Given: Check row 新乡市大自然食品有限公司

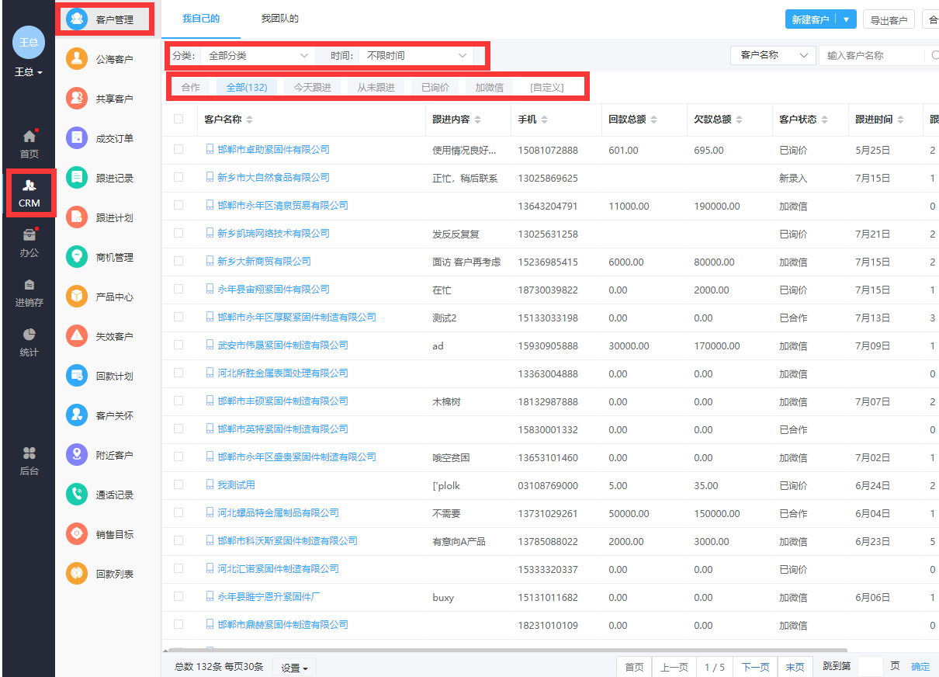Looking at the screenshot, I should pyautogui.click(x=178, y=177).
